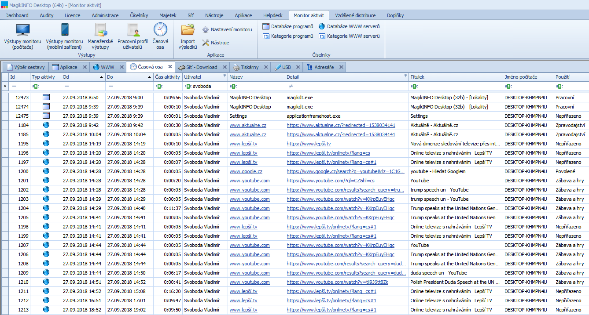Open Výstupy monitoru (počítače) in the ribbon
The image size is (589, 315).
pos(22,36)
